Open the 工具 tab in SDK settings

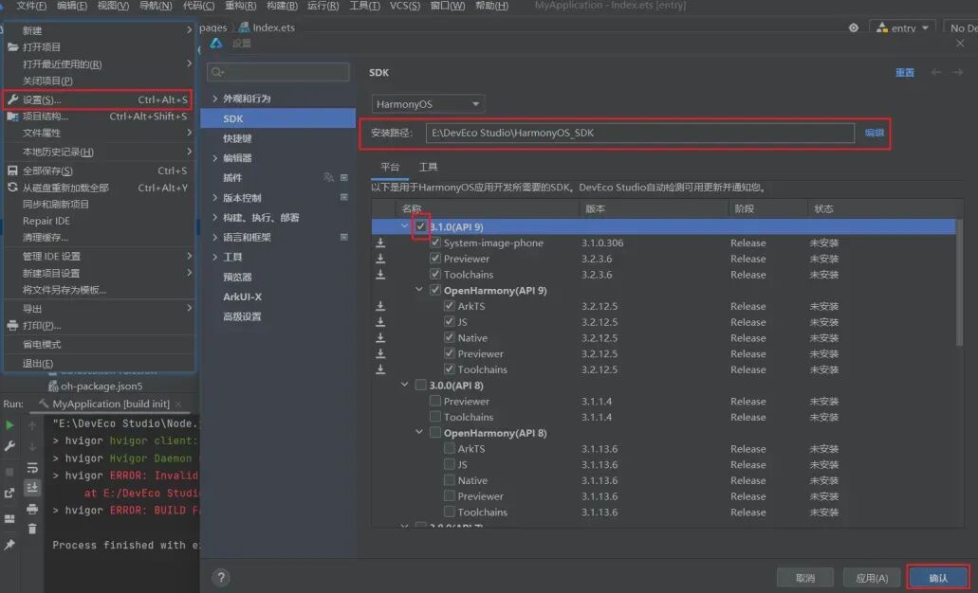point(428,167)
